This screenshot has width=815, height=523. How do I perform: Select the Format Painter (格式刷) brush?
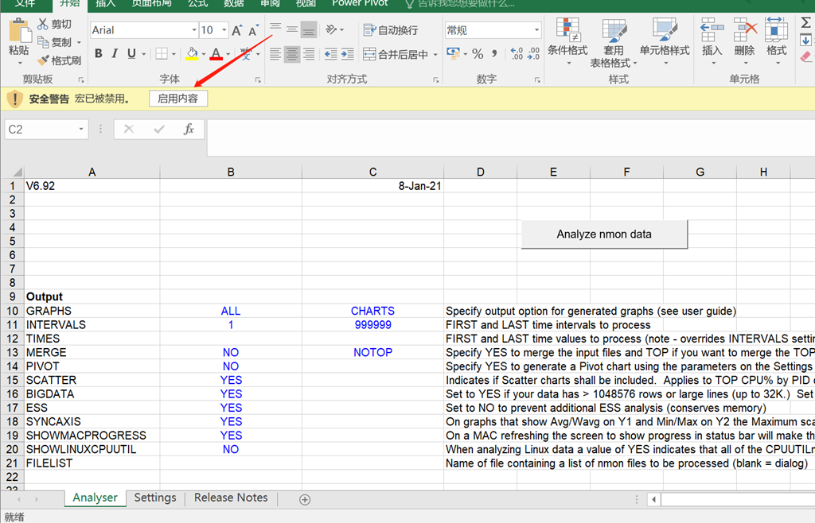point(43,60)
